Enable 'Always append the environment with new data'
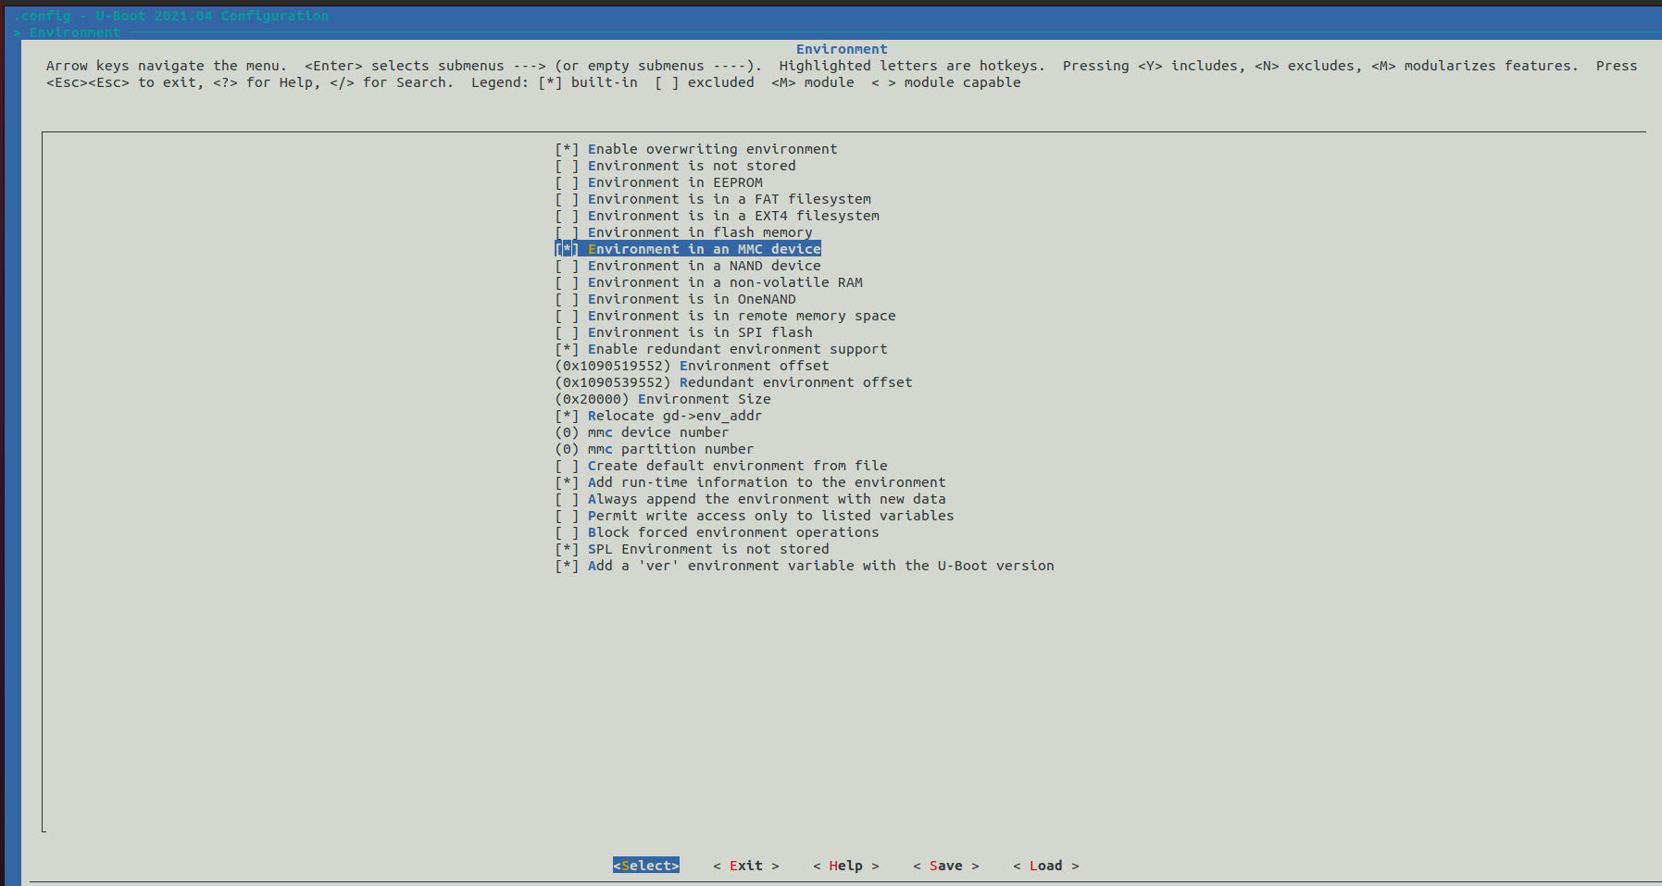This screenshot has height=886, width=1662. coord(750,499)
